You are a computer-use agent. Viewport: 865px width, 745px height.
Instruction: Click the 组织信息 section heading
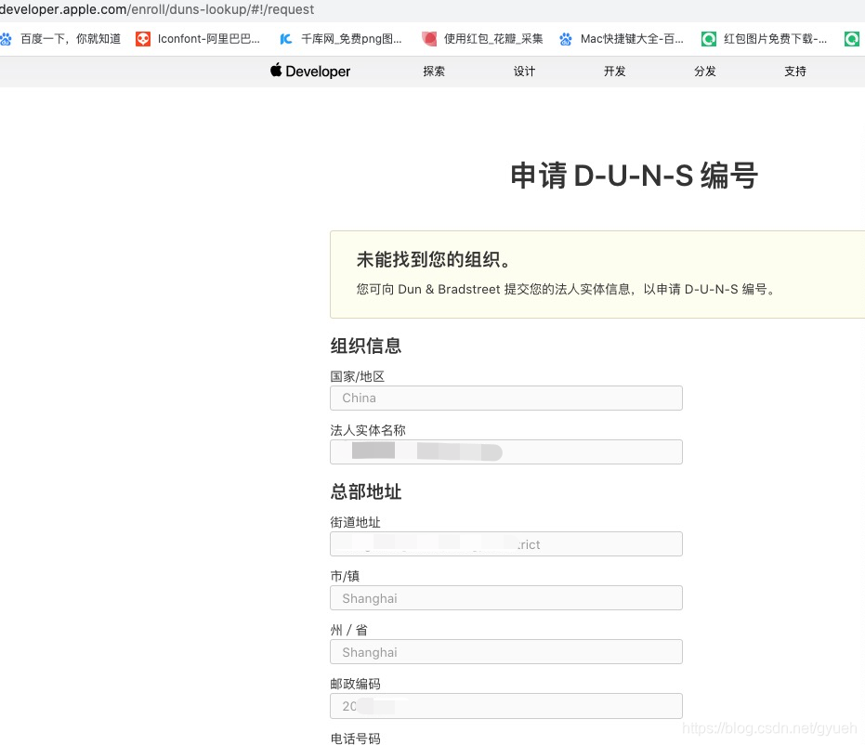366,346
